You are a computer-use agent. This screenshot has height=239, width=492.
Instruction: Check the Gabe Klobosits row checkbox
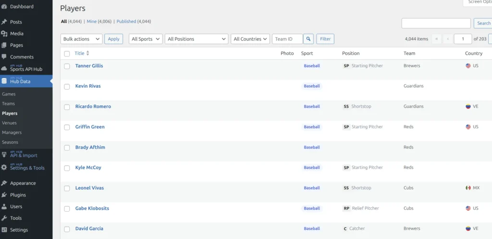tap(67, 209)
